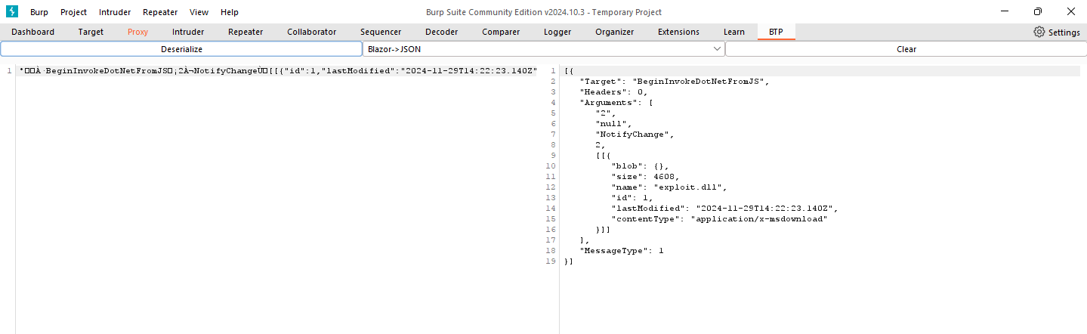Open Settings via the gear icon
Image resolution: width=1087 pixels, height=334 pixels.
(1039, 32)
